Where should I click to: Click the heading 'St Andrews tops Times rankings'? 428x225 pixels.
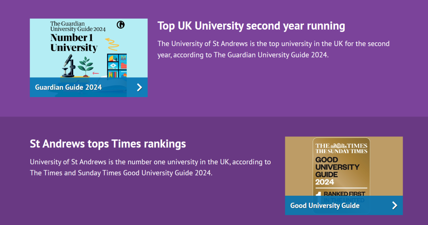coord(108,144)
